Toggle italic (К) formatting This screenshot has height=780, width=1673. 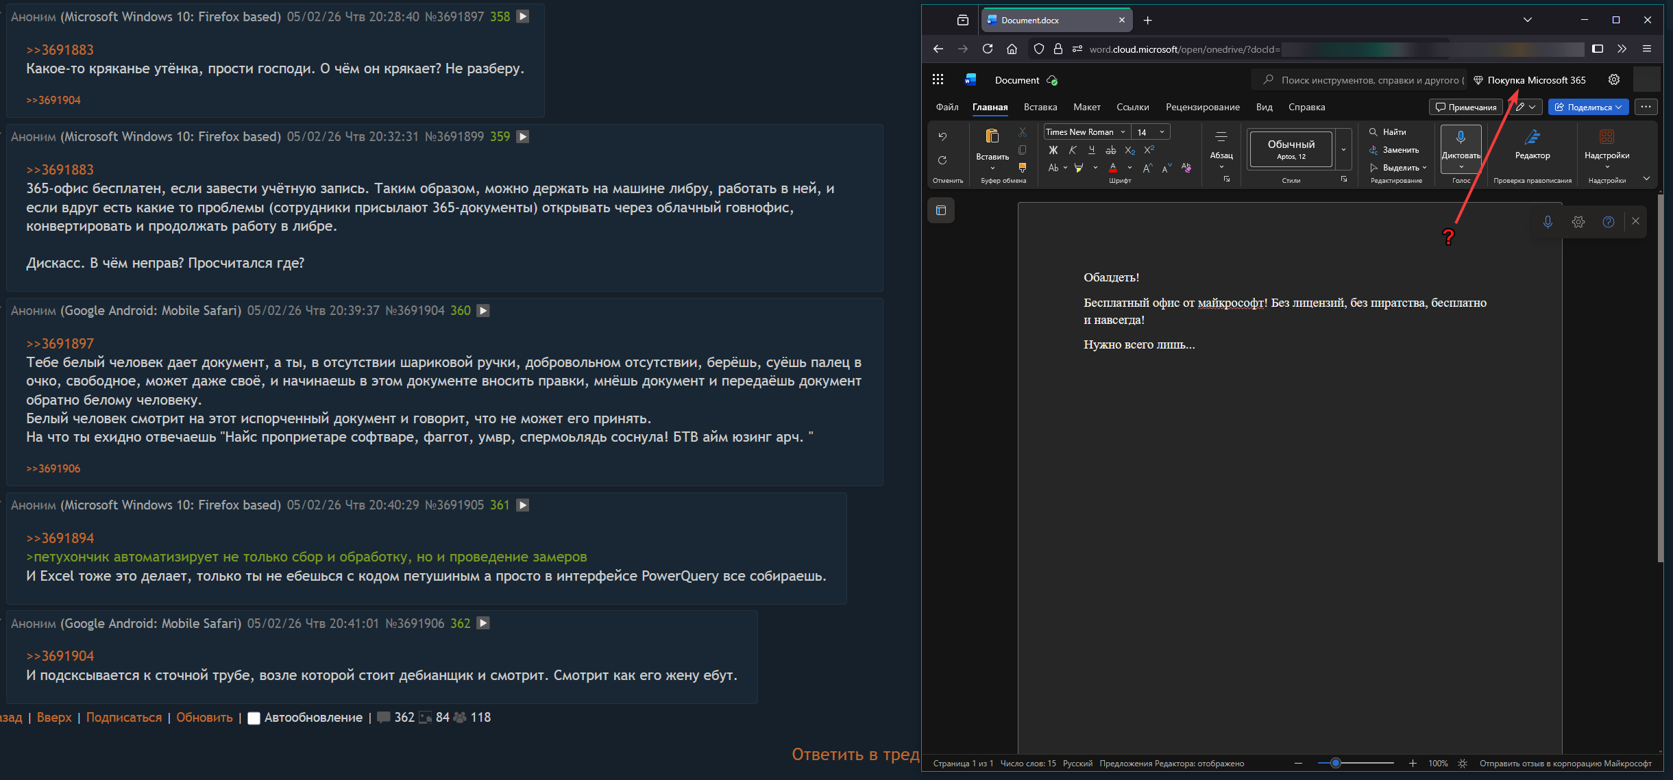pyautogui.click(x=1073, y=150)
